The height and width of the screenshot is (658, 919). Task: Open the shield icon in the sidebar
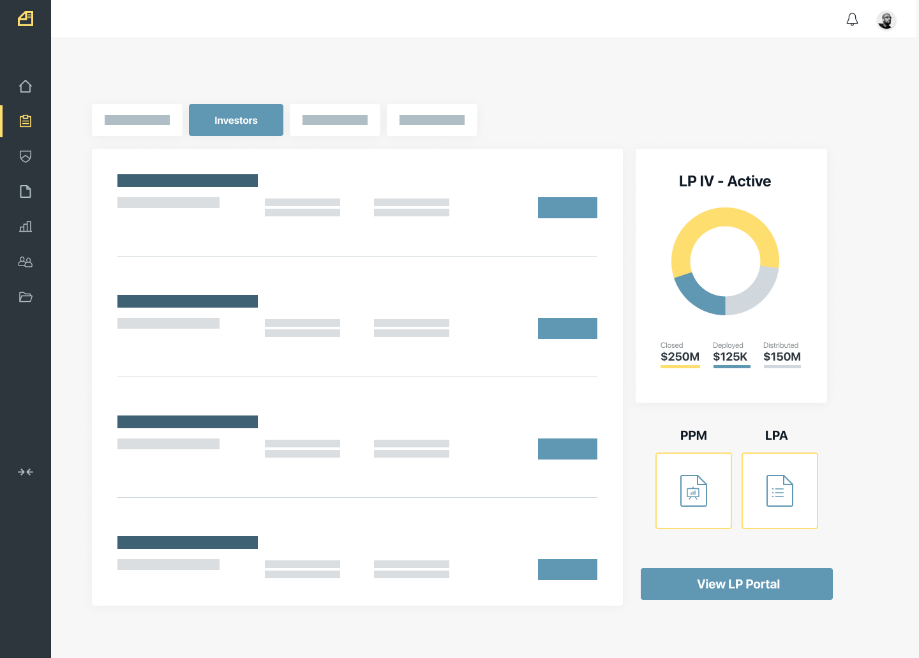pyautogui.click(x=26, y=156)
